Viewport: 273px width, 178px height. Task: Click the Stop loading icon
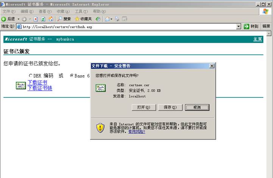[36, 19]
